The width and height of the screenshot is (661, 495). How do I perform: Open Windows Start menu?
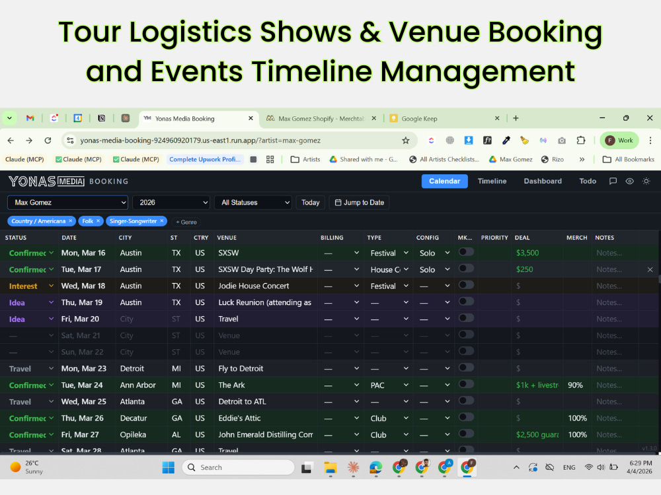point(168,467)
